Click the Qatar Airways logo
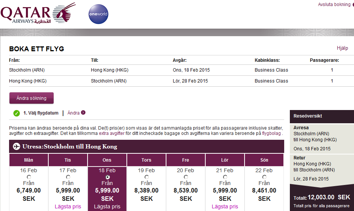 click(38, 14)
